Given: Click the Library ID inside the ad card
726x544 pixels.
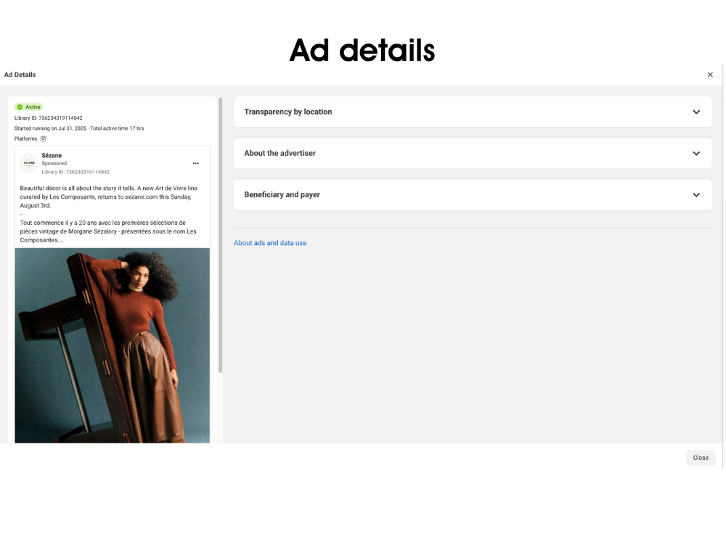Looking at the screenshot, I should coord(76,172).
